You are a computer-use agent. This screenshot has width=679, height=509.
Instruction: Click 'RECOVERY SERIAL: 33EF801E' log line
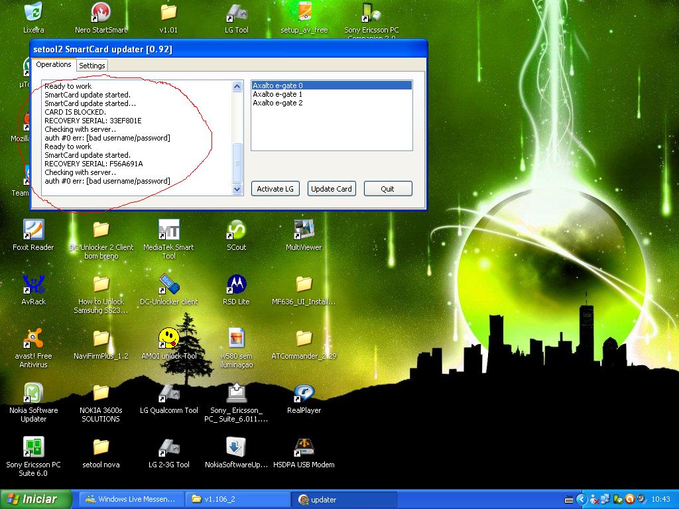pyautogui.click(x=93, y=121)
